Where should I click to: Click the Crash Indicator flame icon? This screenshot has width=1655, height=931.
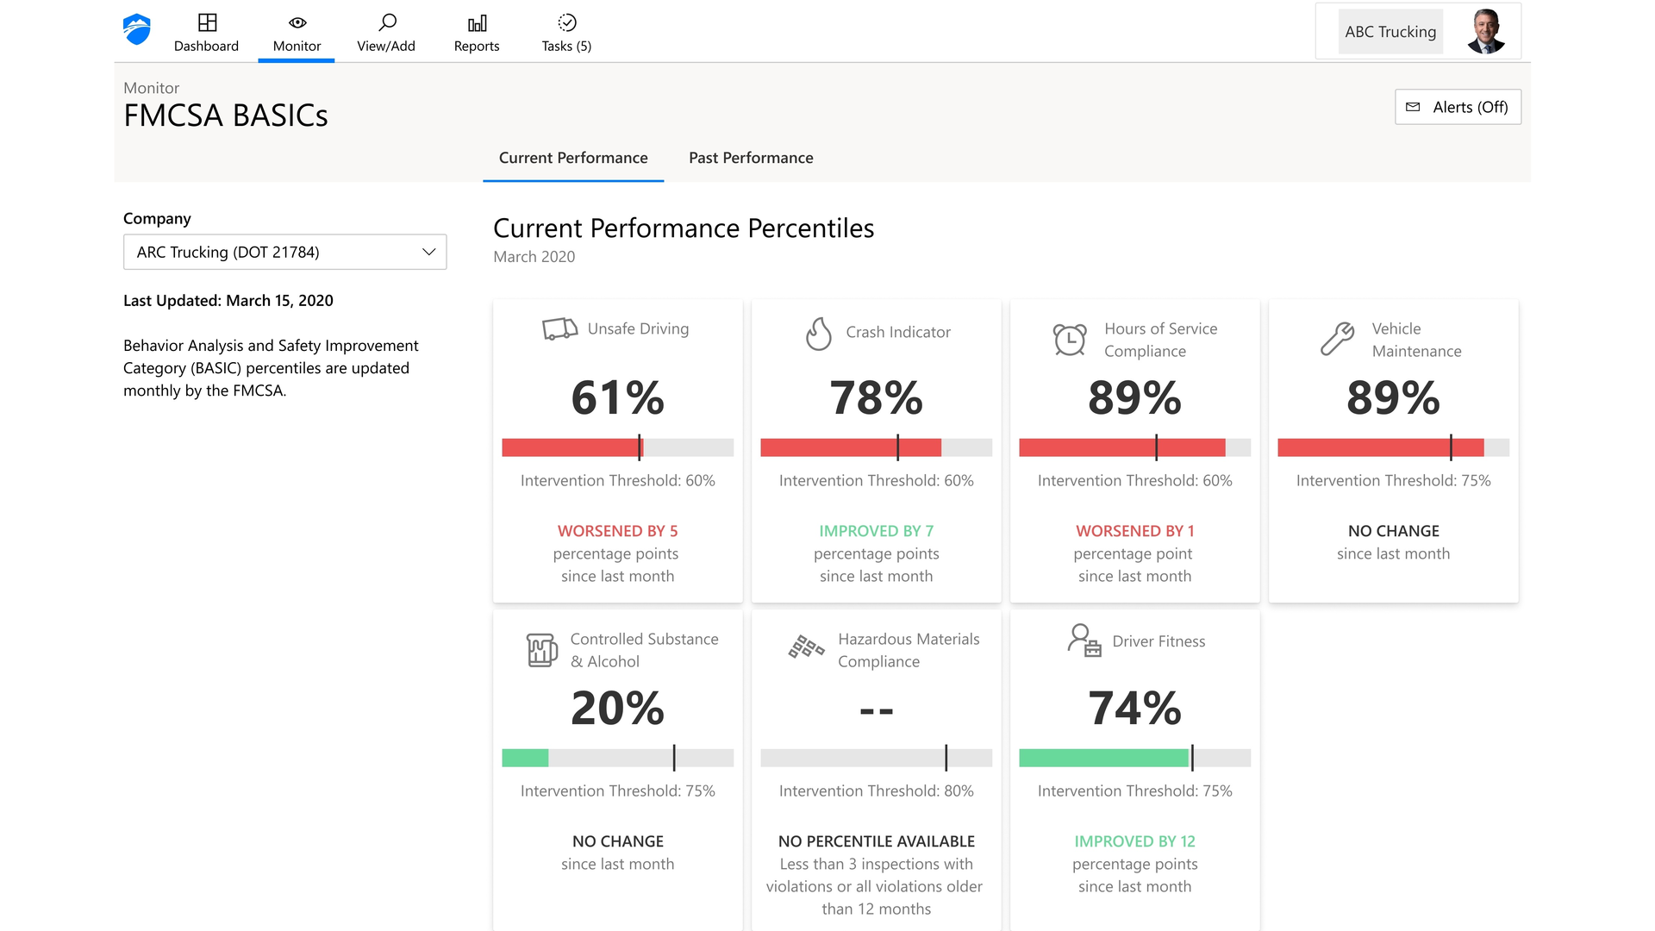coord(818,334)
